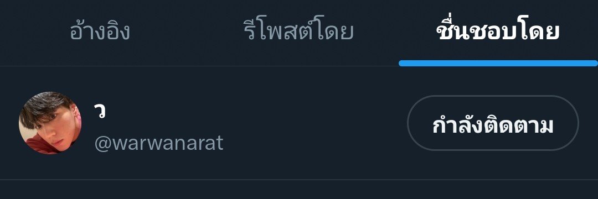Select the user row for @warwanarat
598x199 pixels.
299,123
